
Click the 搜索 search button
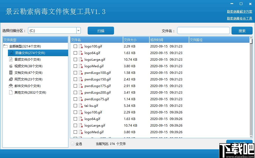pos(242,31)
